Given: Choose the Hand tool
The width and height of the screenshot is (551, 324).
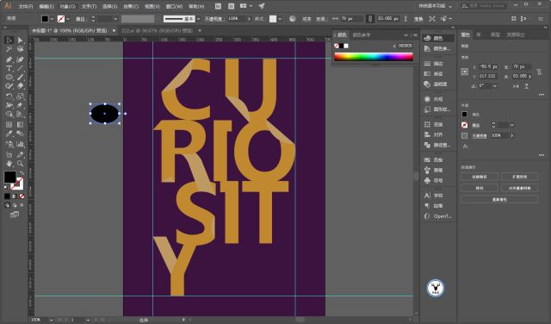Looking at the screenshot, I should [x=9, y=164].
